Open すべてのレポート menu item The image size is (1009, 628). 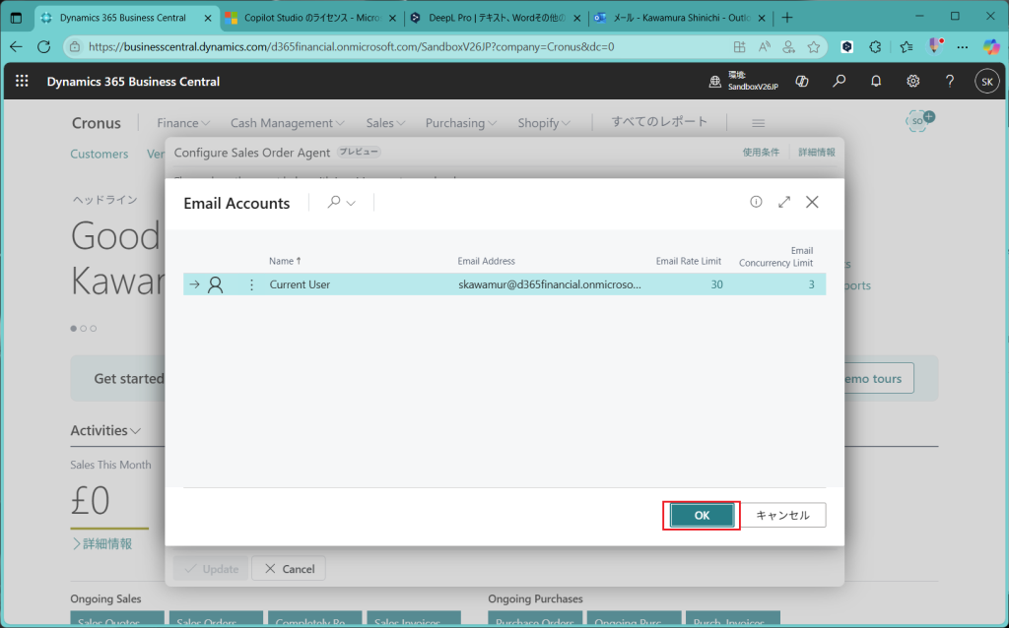pyautogui.click(x=659, y=121)
